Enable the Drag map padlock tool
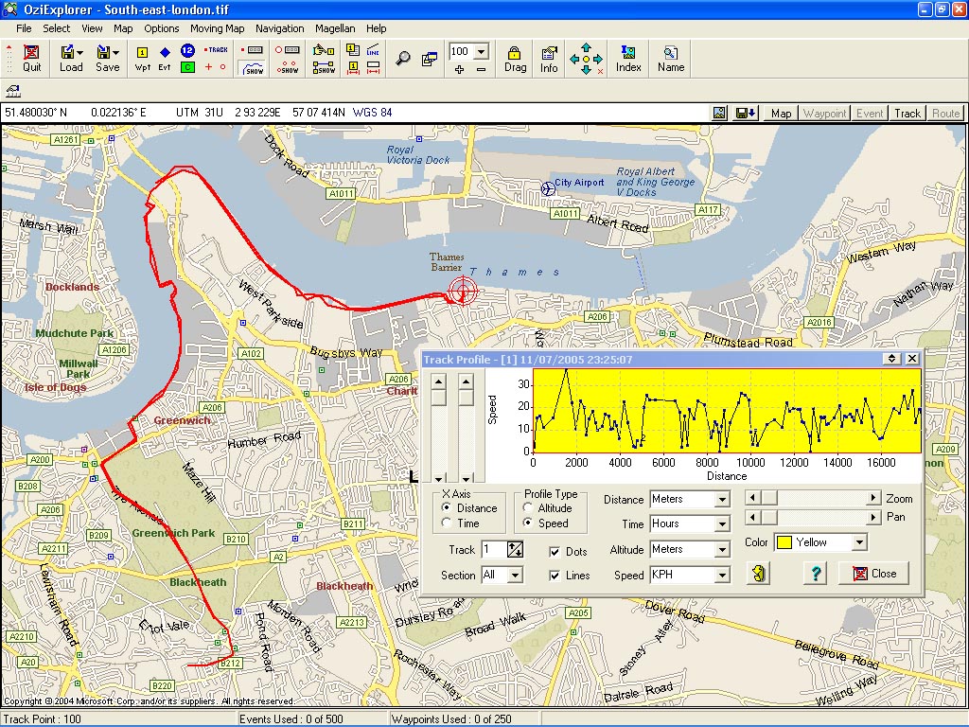 (515, 59)
